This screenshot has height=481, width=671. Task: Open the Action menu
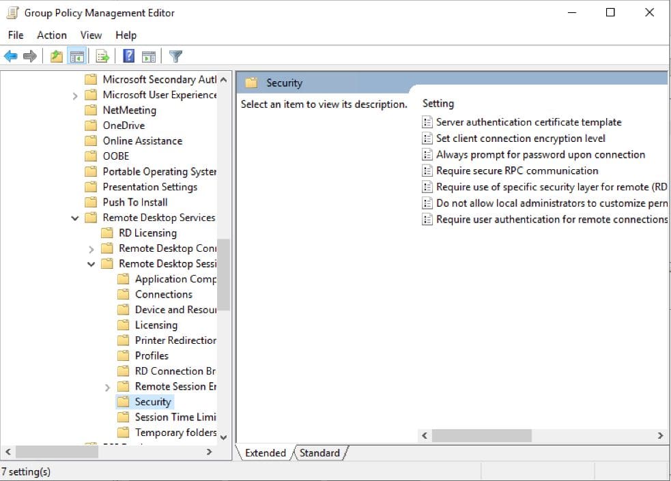pos(52,35)
